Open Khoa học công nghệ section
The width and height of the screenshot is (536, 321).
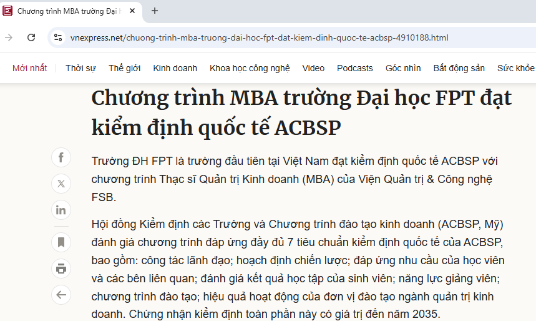click(x=250, y=68)
